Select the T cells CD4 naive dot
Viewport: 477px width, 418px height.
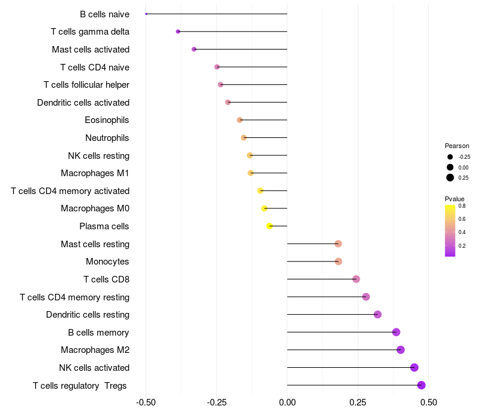(x=217, y=67)
